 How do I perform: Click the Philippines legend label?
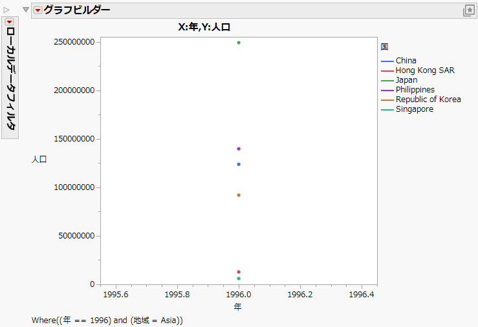[415, 90]
